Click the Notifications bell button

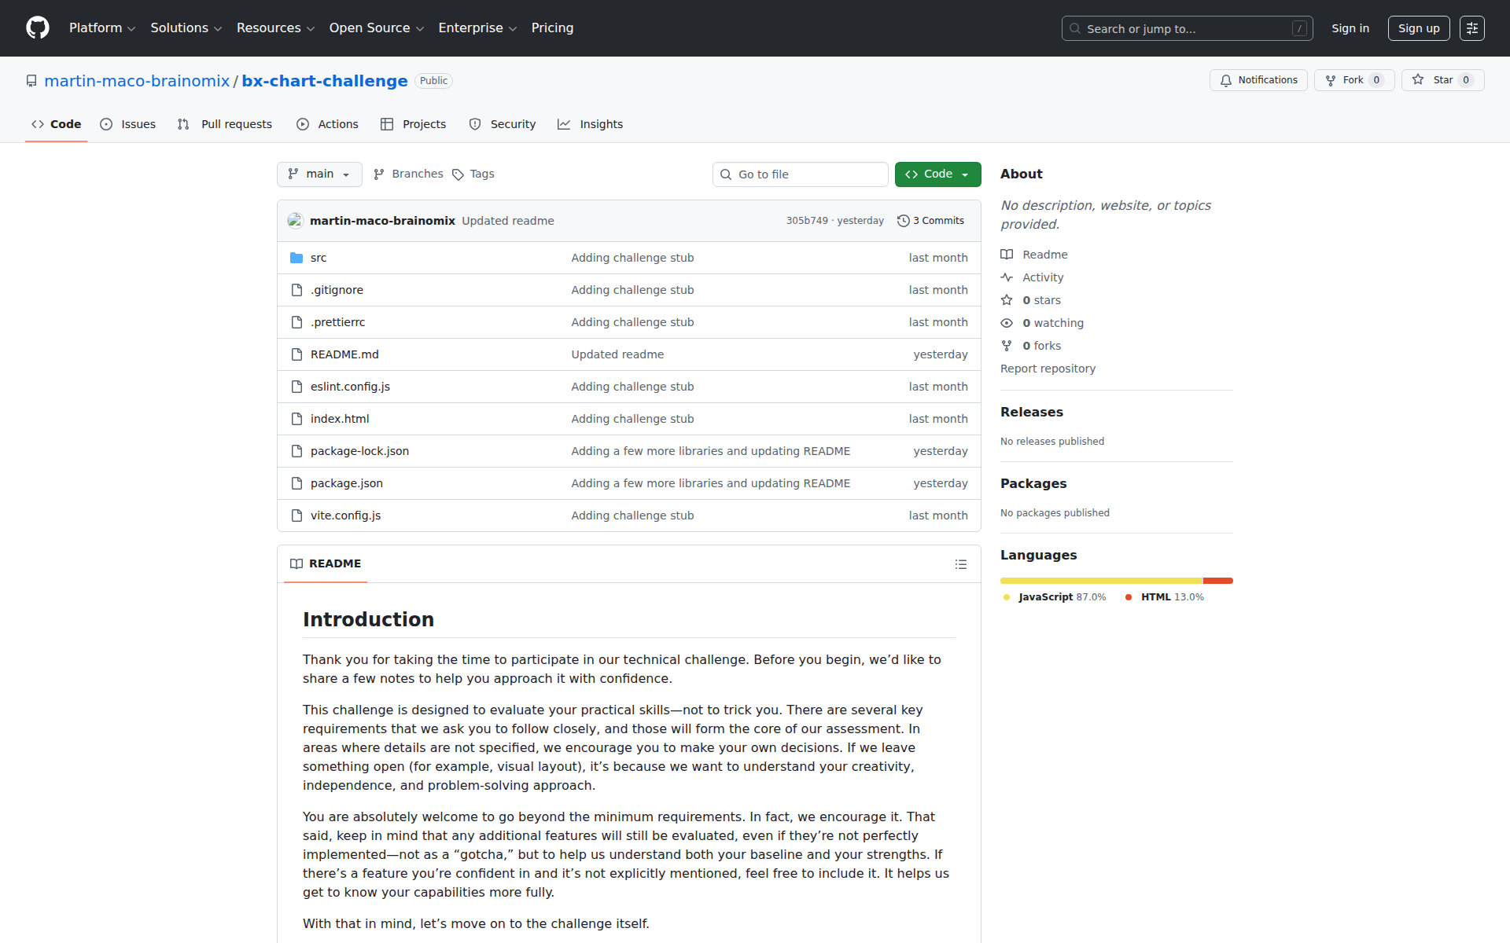pyautogui.click(x=1258, y=80)
